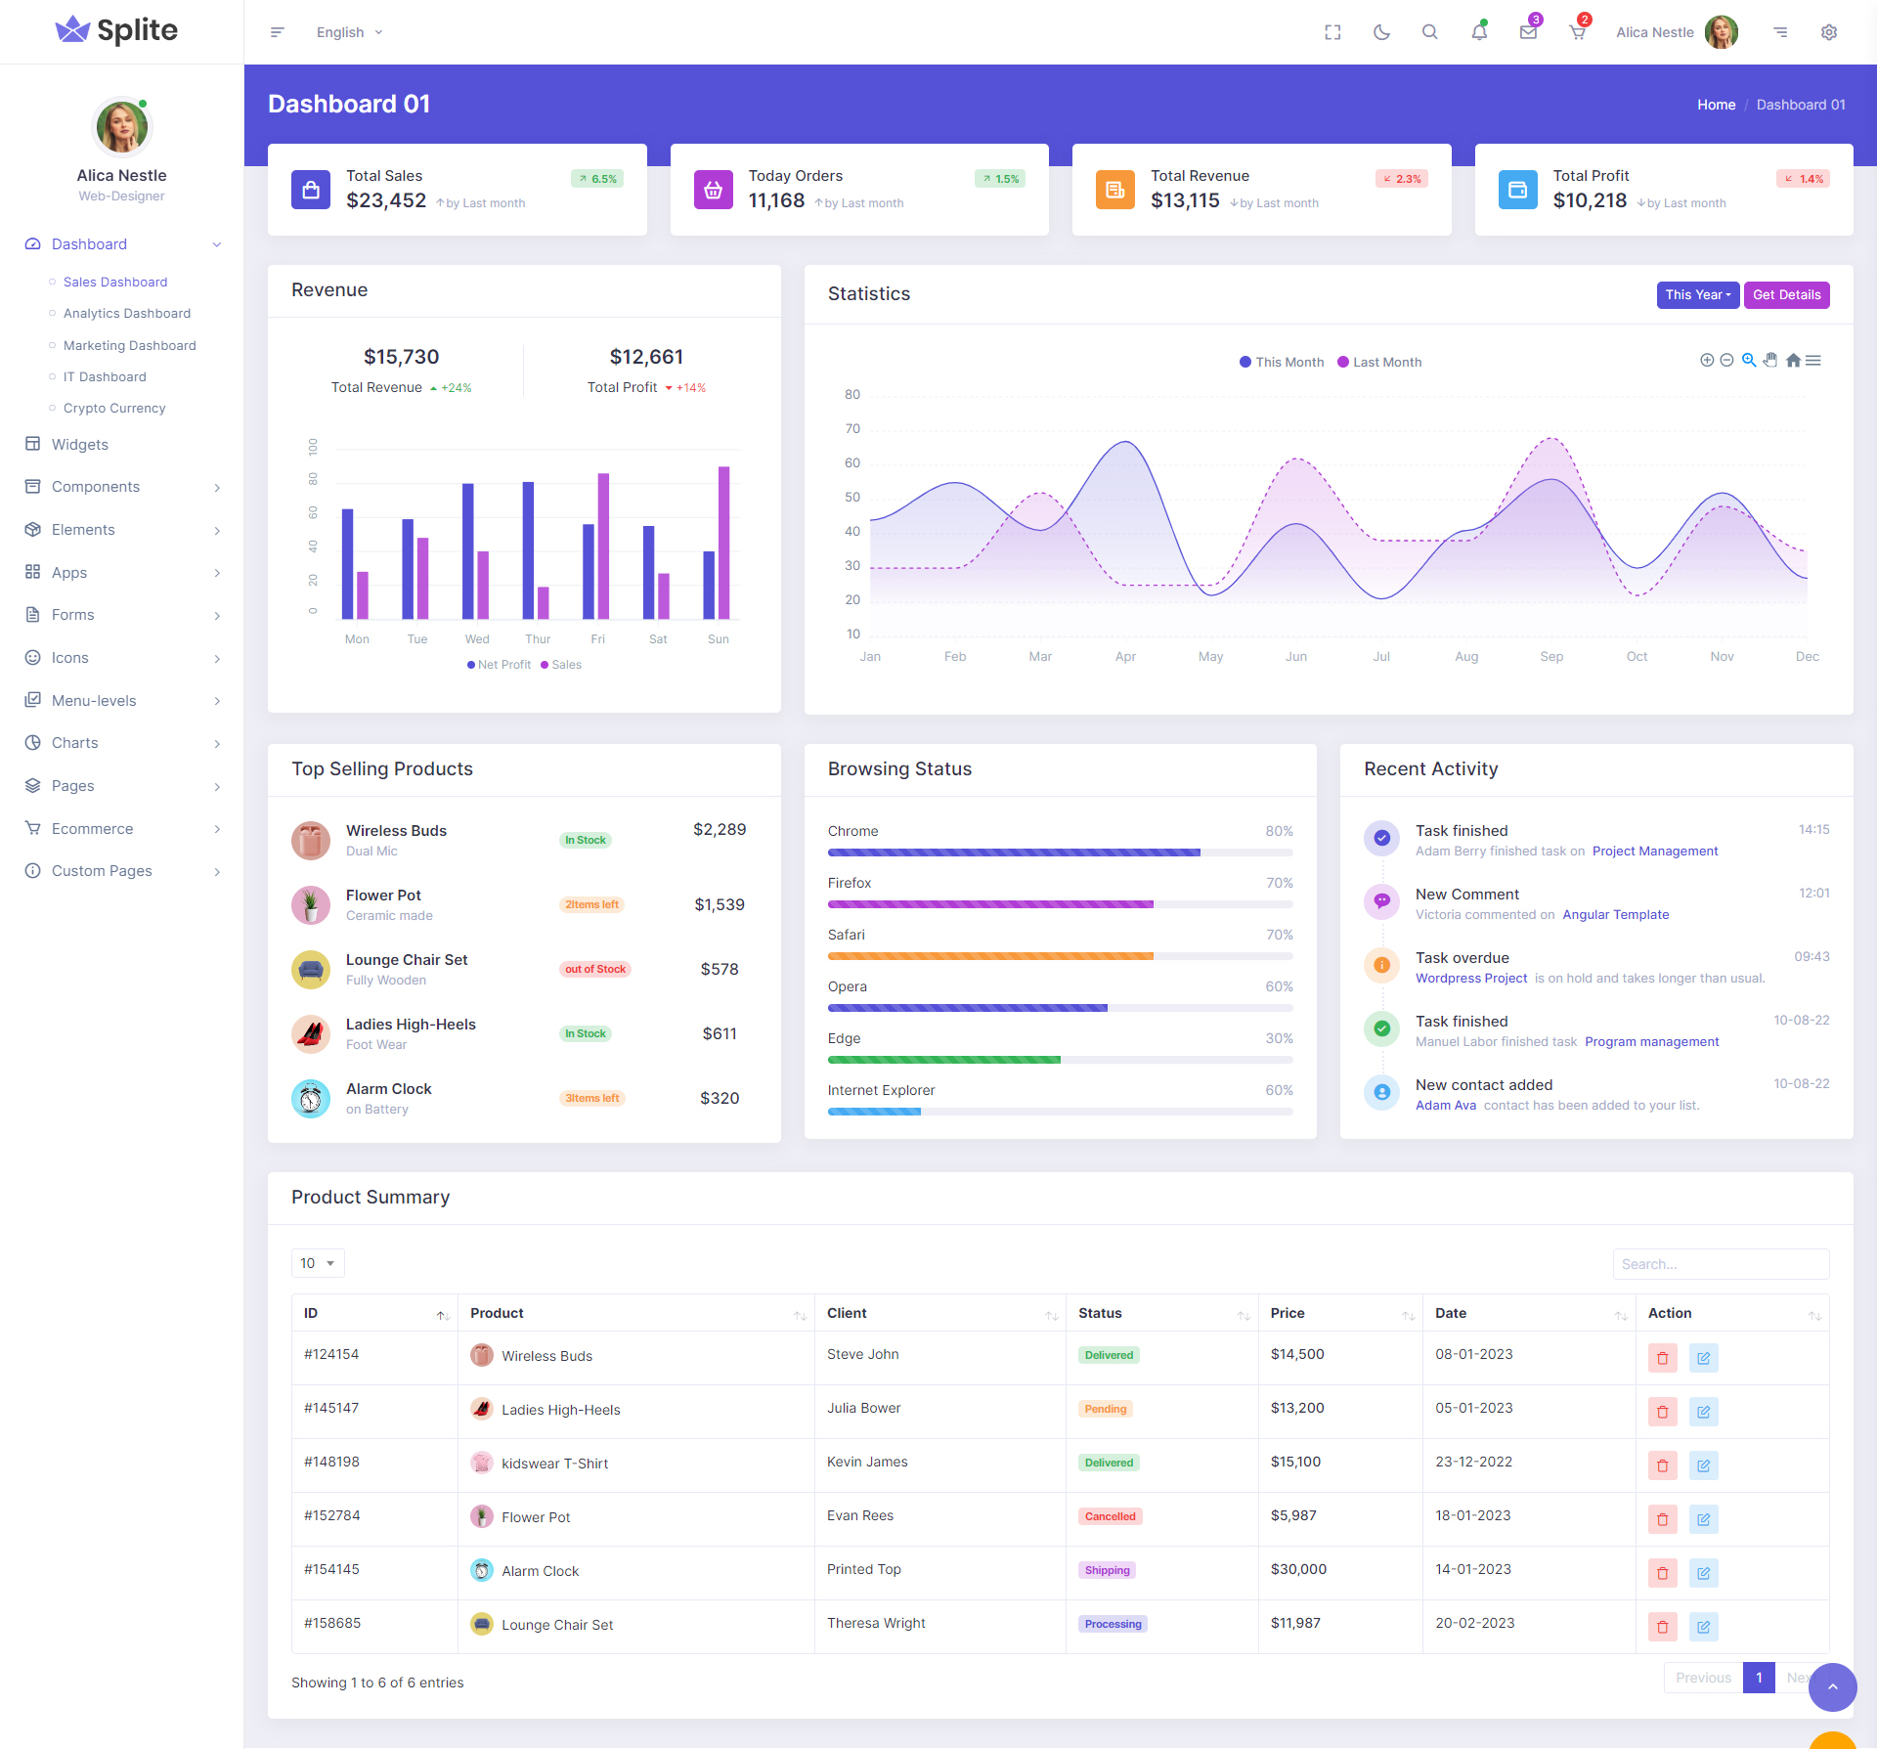The width and height of the screenshot is (1877, 1749).
Task: Open Analytics Dashboard in sidebar
Action: 127,314
